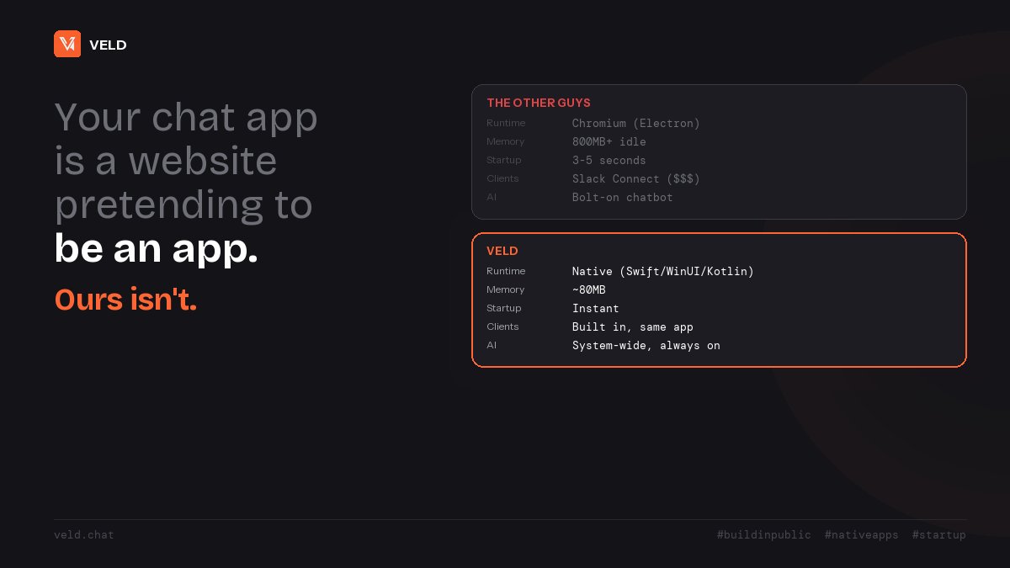
Task: Click Memory label in Veld card
Action: 506,289
